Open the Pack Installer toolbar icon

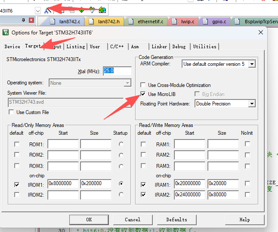pos(102,10)
